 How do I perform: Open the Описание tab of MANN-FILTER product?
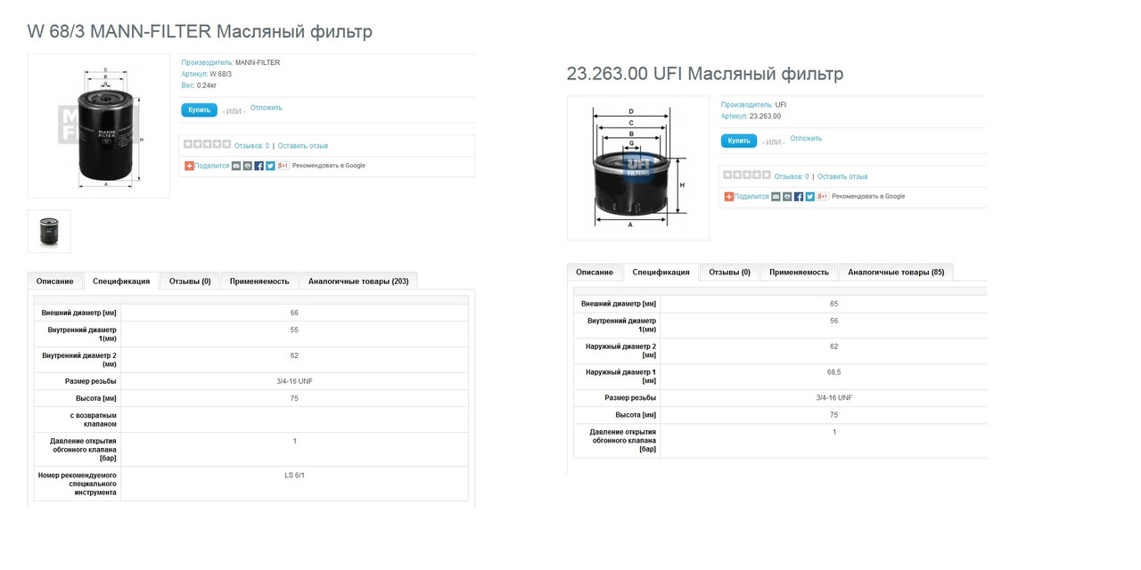point(55,281)
